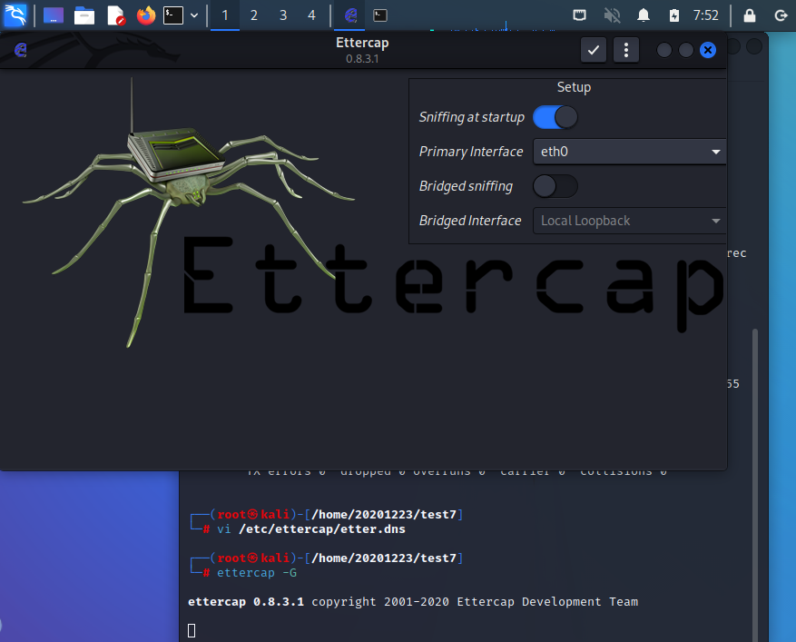Screen dimensions: 796x642
Task: Close the Ettercap window
Action: point(708,50)
